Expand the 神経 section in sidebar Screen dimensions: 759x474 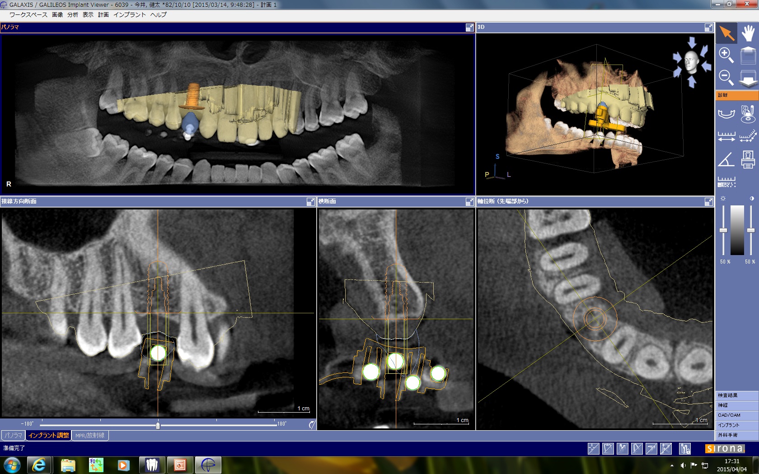click(736, 405)
